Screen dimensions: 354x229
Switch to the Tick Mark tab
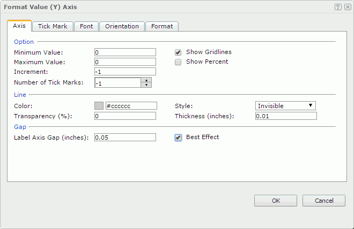[x=53, y=26]
